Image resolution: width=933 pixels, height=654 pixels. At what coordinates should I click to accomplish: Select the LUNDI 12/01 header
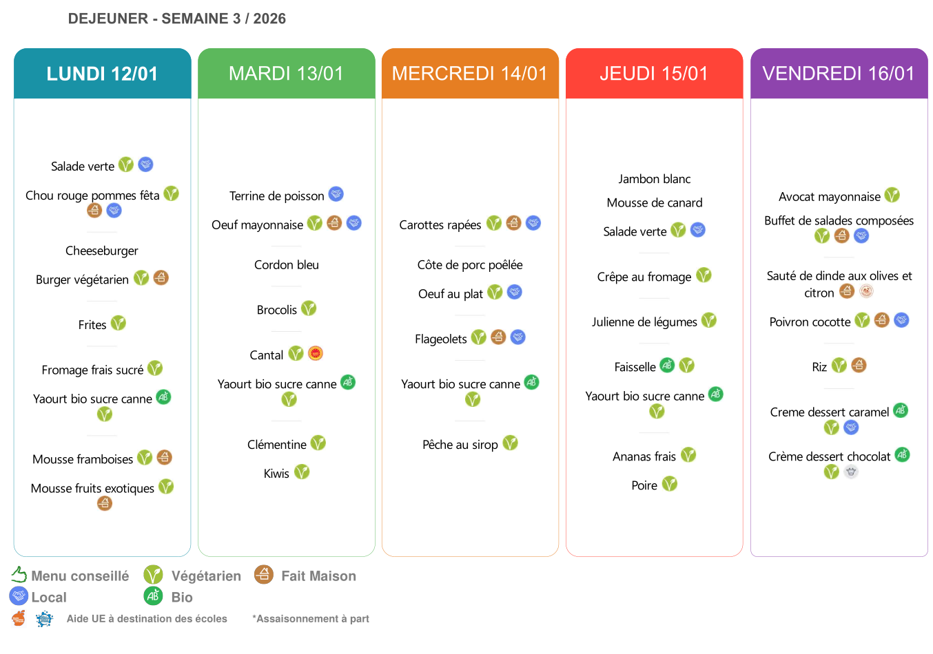[102, 74]
